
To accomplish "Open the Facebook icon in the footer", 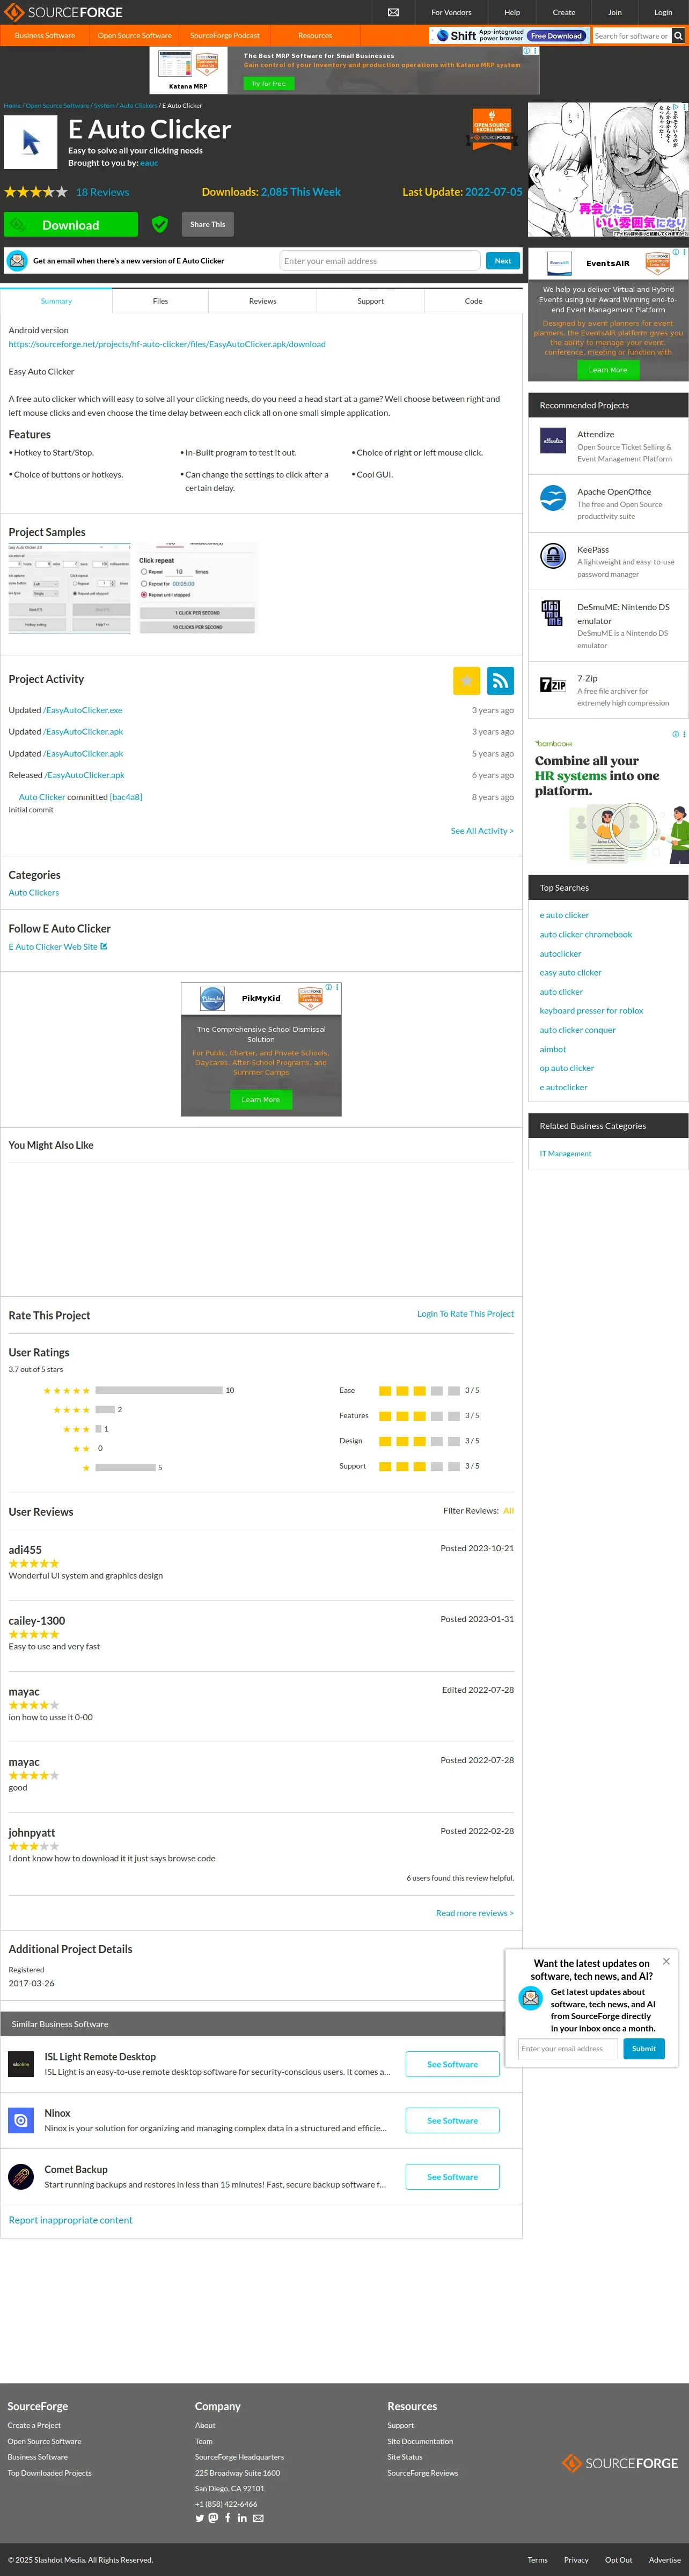I will (228, 2518).
